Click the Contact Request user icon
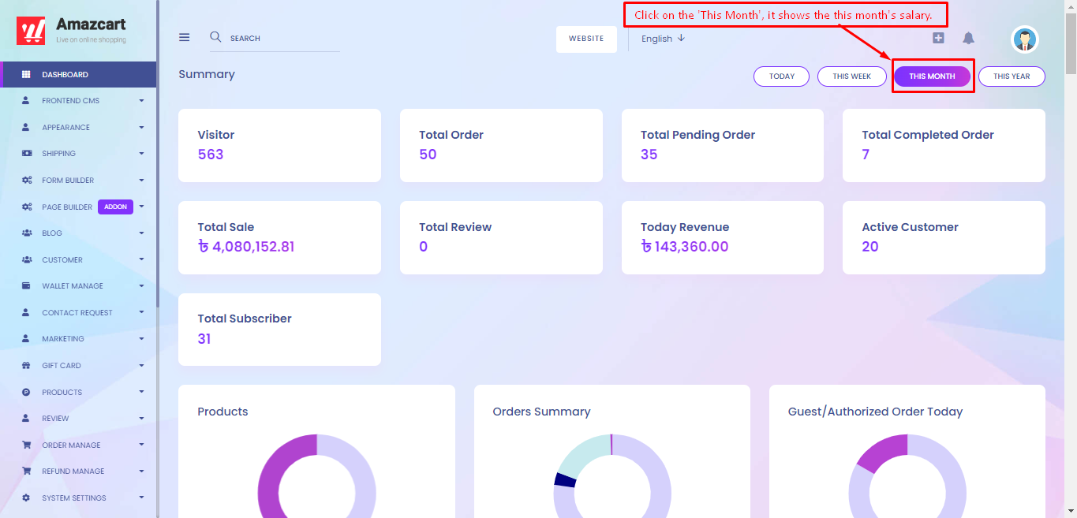1077x518 pixels. 26,312
